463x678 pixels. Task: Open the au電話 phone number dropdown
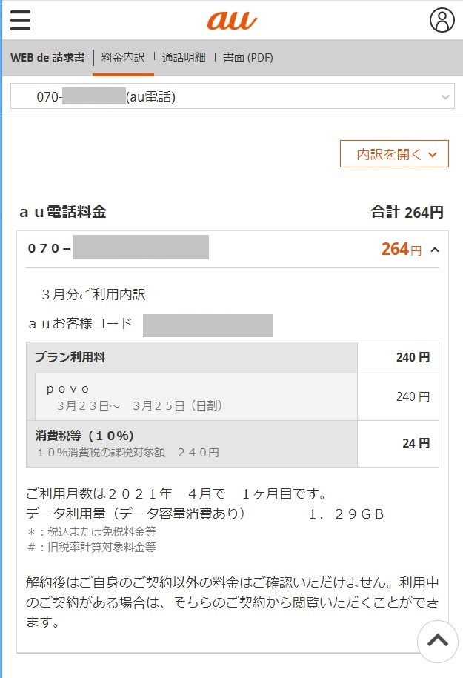pyautogui.click(x=232, y=96)
